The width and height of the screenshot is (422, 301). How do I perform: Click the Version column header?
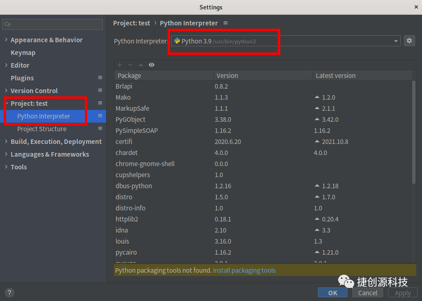[263, 75]
